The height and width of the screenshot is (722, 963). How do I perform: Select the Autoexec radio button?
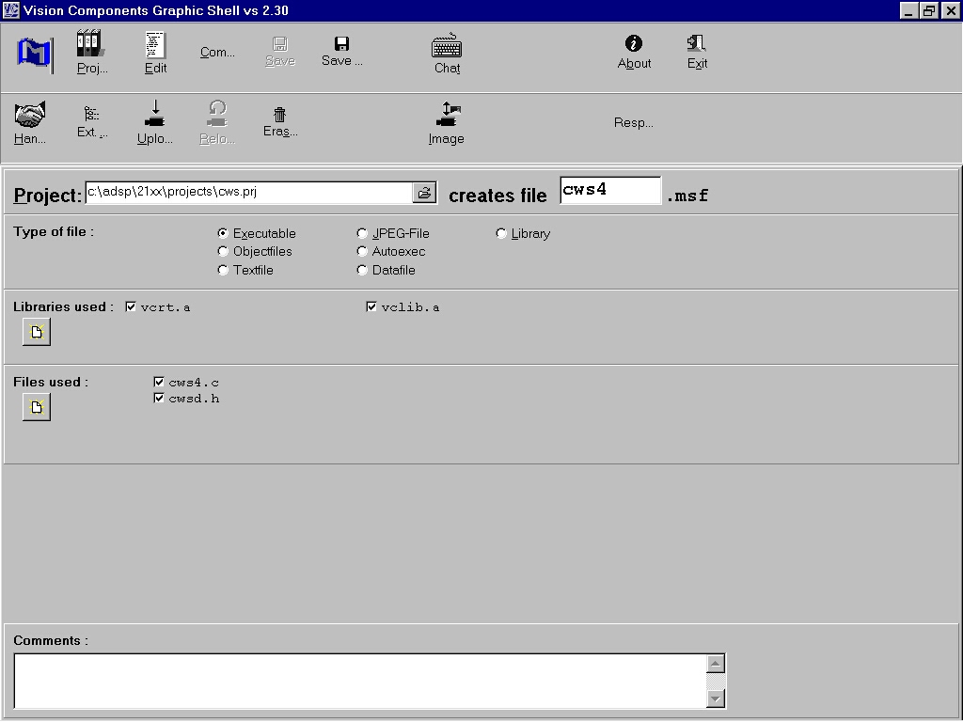(362, 251)
